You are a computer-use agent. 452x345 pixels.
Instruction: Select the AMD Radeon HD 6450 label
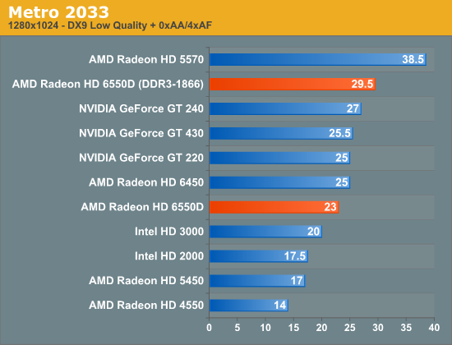pos(146,182)
